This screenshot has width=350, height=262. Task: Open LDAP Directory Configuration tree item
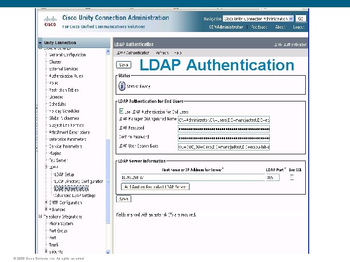coord(79,181)
